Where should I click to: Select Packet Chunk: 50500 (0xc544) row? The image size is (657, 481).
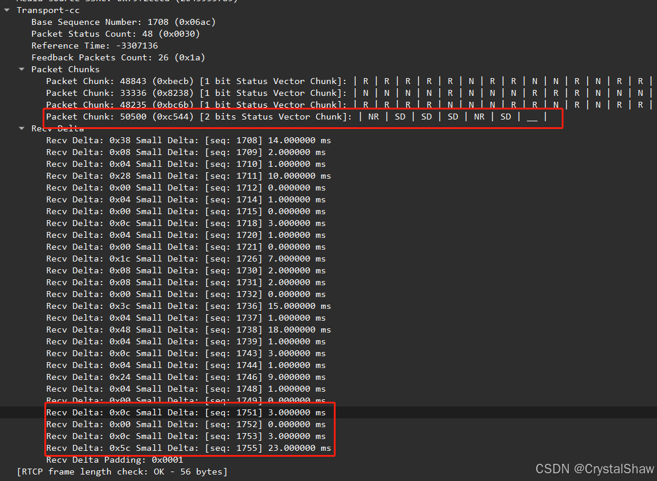[297, 117]
